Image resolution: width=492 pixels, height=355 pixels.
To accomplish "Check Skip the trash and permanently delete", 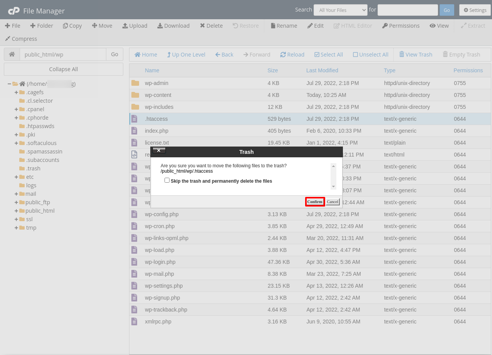I will pos(167,180).
